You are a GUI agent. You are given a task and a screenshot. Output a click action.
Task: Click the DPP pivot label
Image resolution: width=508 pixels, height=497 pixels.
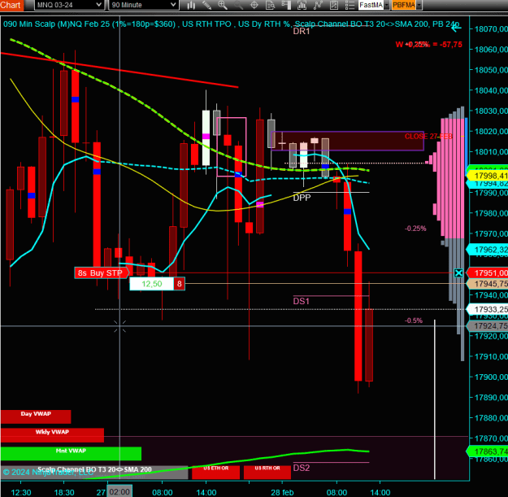pos(302,198)
